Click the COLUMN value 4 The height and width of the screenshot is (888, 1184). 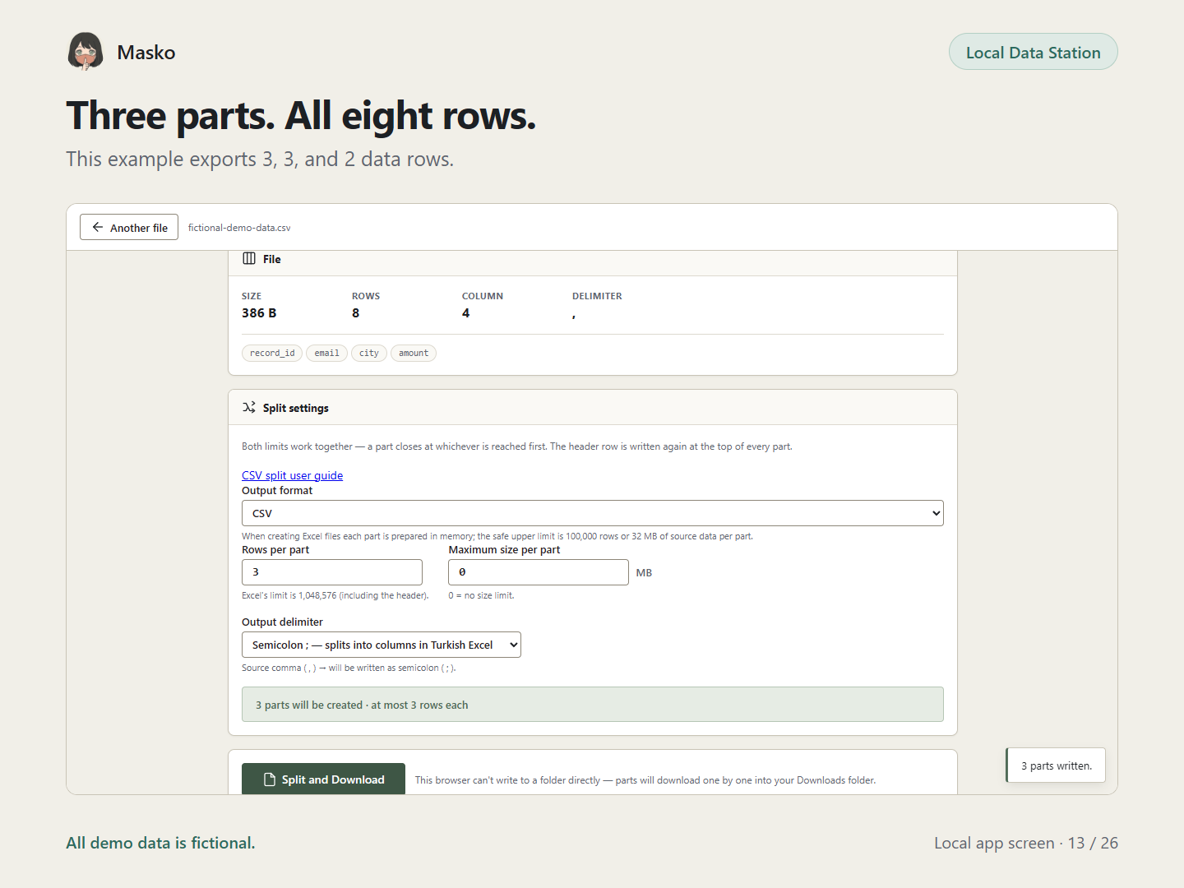[465, 313]
